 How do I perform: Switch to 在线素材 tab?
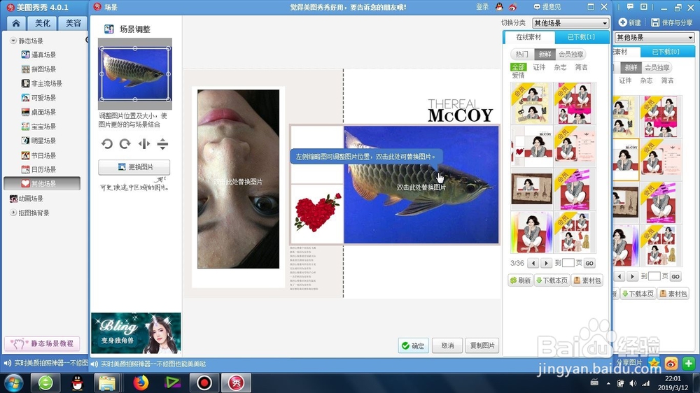click(528, 37)
